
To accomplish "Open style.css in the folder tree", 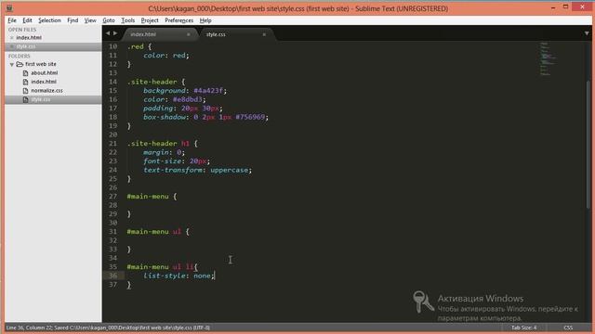I will [41, 99].
